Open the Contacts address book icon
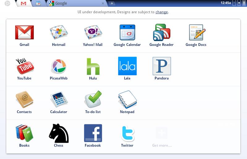The width and height of the screenshot is (247, 159). (x=24, y=99)
